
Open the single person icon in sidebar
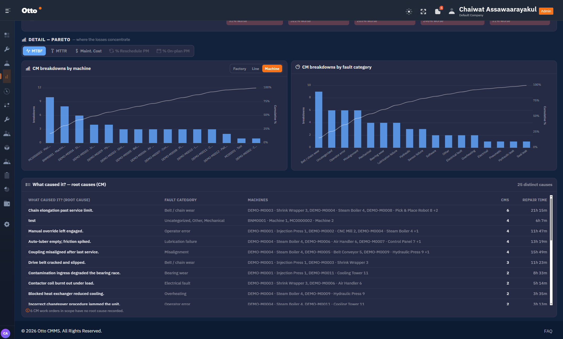7,63
